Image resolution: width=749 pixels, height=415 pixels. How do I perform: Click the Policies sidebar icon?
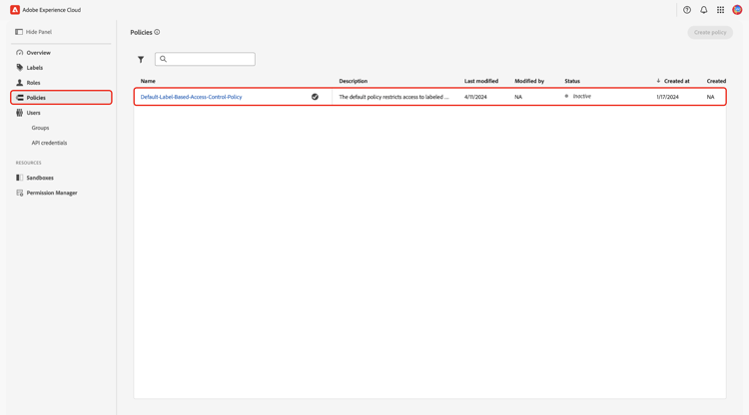[20, 98]
